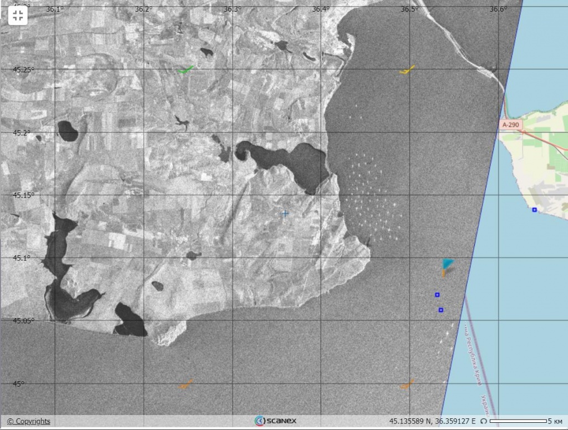Click the 36.2° longitude grid label
This screenshot has width=568, height=430.
click(144, 9)
